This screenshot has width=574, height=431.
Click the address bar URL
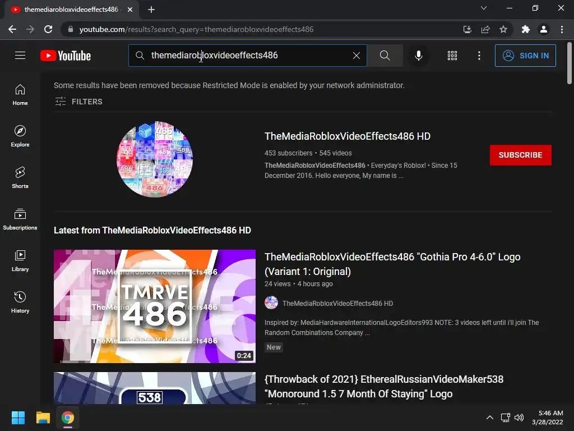(196, 29)
